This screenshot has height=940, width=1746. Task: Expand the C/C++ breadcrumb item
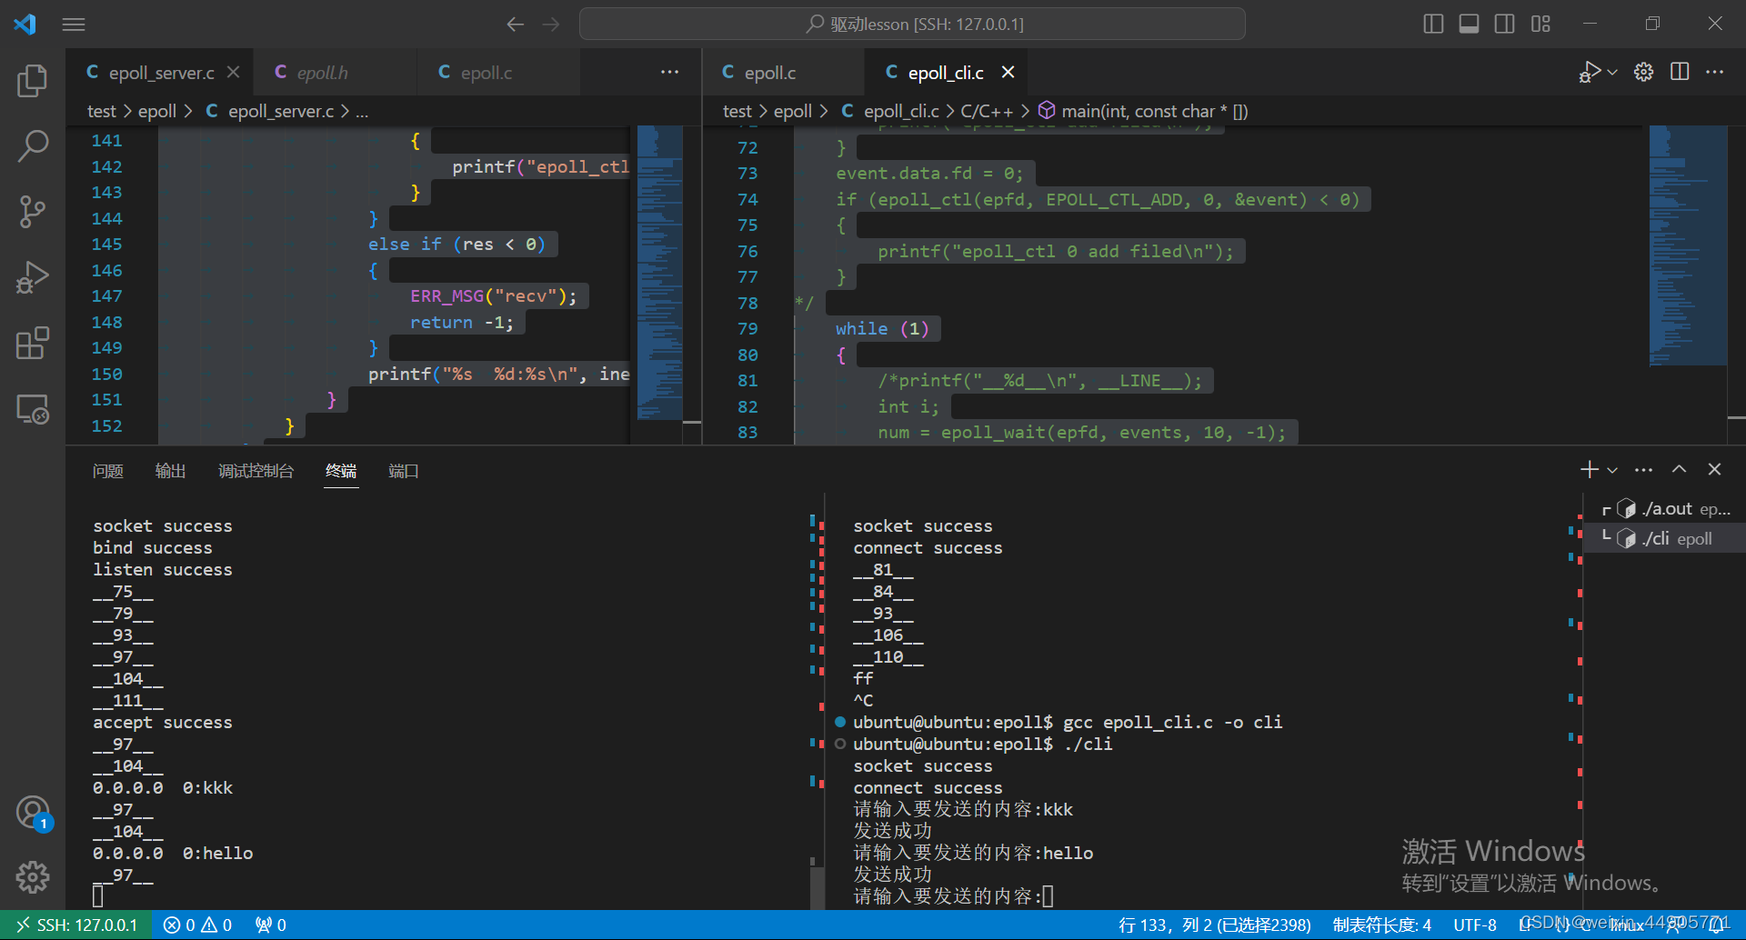coord(987,111)
